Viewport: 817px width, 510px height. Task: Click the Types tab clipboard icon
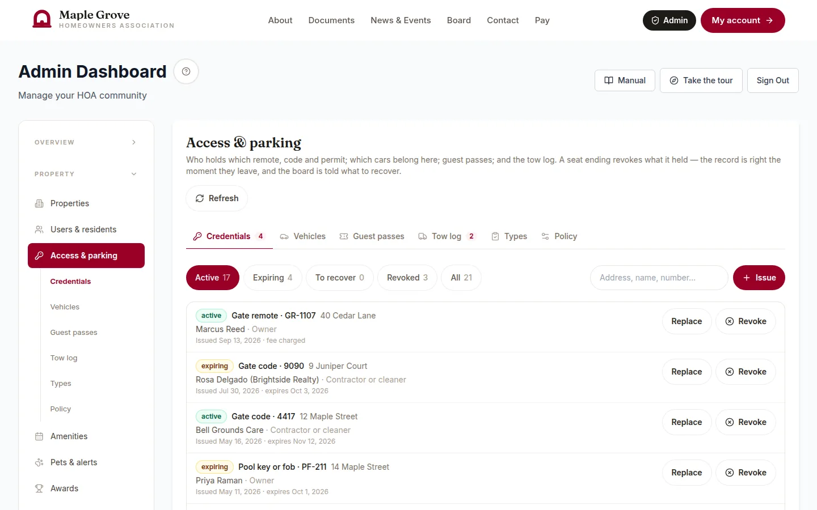495,236
